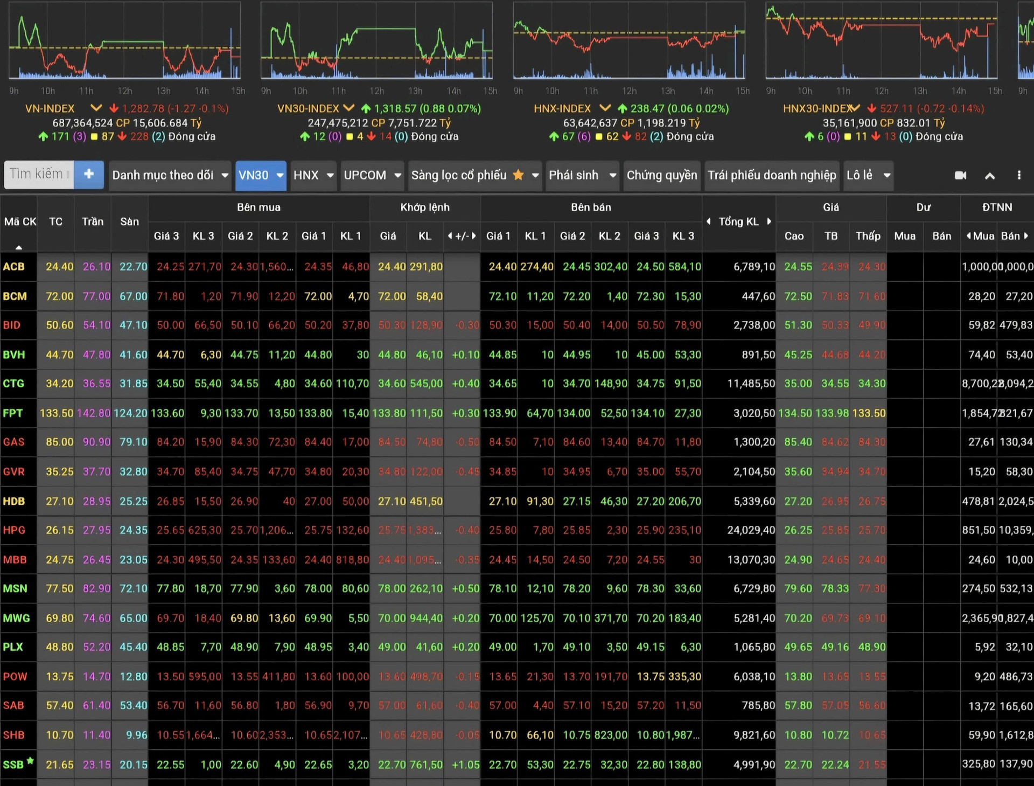Select Trái phiếu doanh nghiệp tab
This screenshot has height=786, width=1034.
tap(772, 176)
